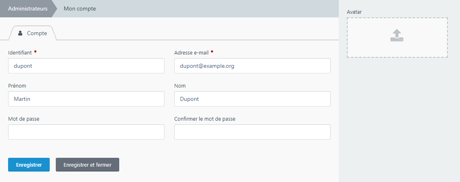Click into the Adresse e-mail input
Viewport: 460px width, 182px height.
click(x=252, y=66)
